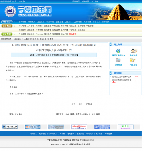
Task: Open the 投诉举报 person icon in 网上办事 panel
Action: click(134, 51)
